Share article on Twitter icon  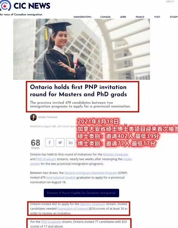pyautogui.click(x=60, y=143)
